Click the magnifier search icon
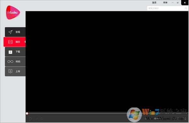Screen dimensions: 189x123 [186, 8]
